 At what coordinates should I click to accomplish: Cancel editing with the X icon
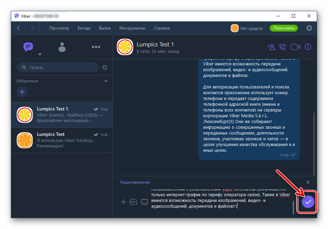tap(308, 182)
